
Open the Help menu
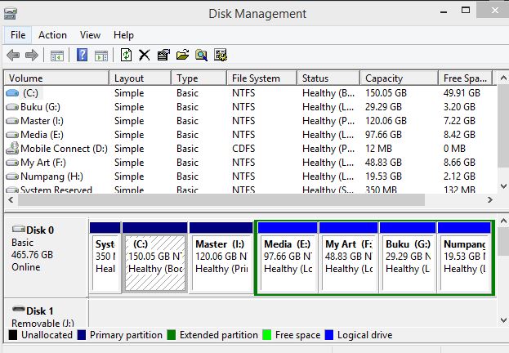click(x=123, y=35)
